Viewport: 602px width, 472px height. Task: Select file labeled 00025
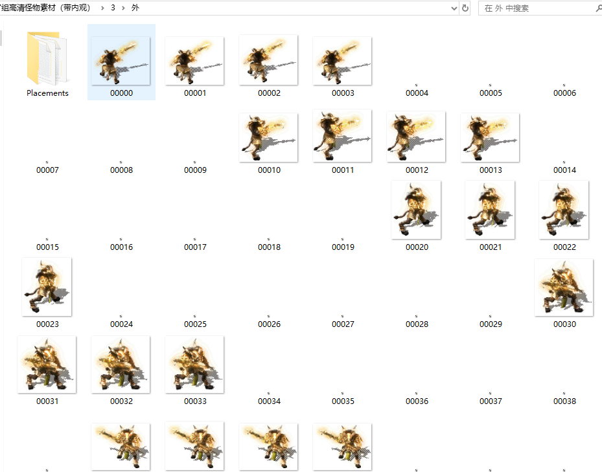[196, 324]
